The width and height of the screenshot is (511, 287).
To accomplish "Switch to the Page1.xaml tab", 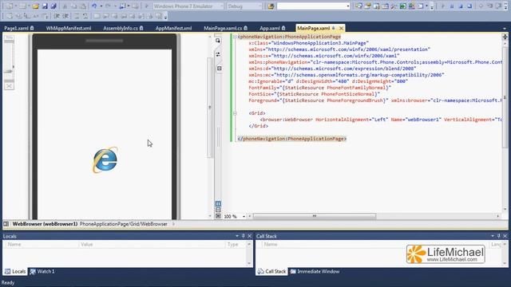I will coord(19,29).
